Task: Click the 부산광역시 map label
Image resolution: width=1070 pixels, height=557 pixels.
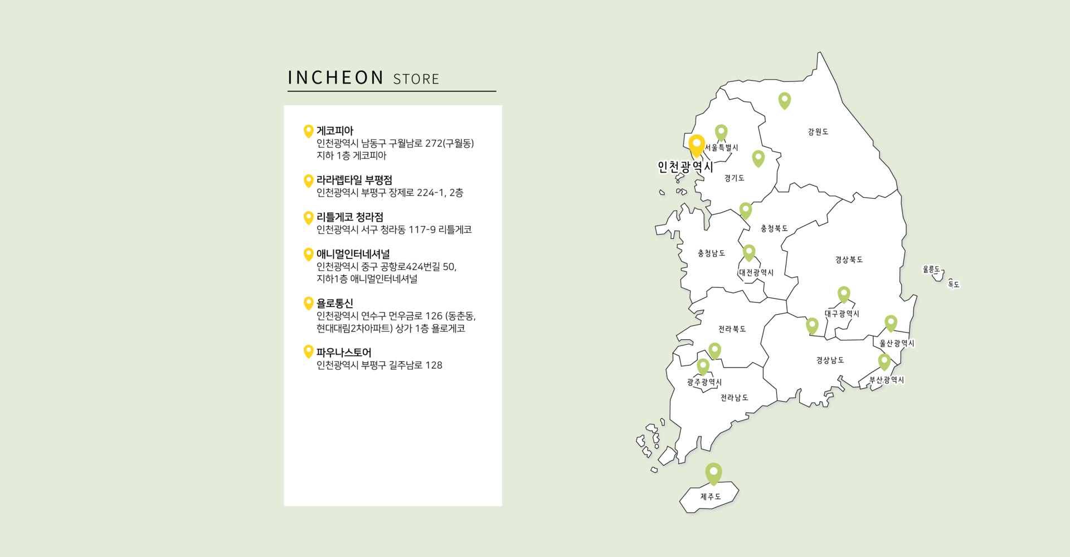Action: [x=887, y=380]
